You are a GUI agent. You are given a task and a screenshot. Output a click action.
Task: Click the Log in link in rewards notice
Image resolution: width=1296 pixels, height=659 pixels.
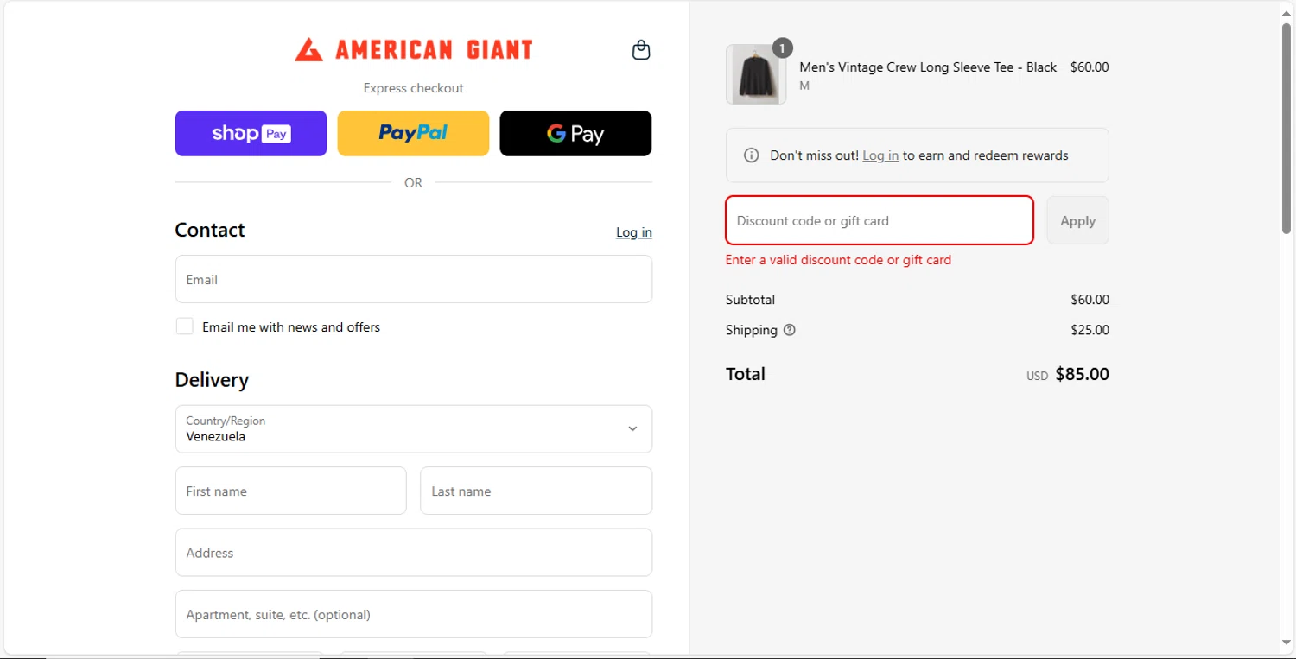pos(880,155)
